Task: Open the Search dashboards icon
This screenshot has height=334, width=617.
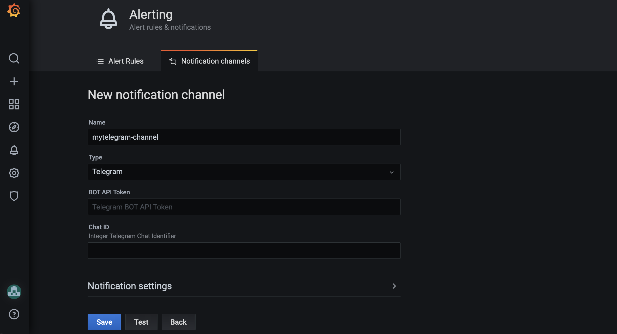Action: tap(14, 58)
